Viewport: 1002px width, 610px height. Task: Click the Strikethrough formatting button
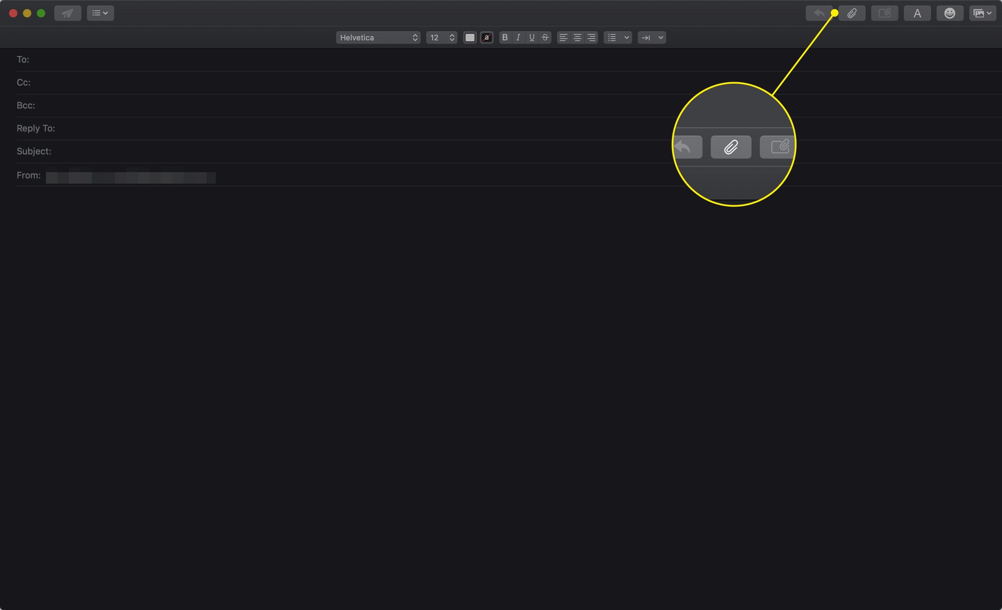click(546, 37)
